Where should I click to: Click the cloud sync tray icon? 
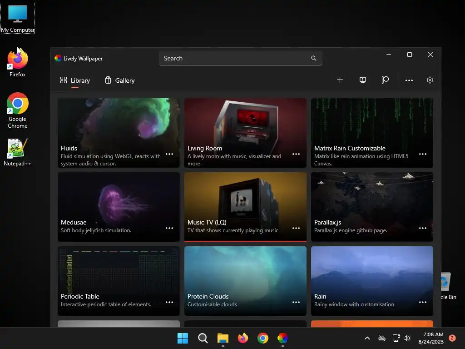coord(382,338)
